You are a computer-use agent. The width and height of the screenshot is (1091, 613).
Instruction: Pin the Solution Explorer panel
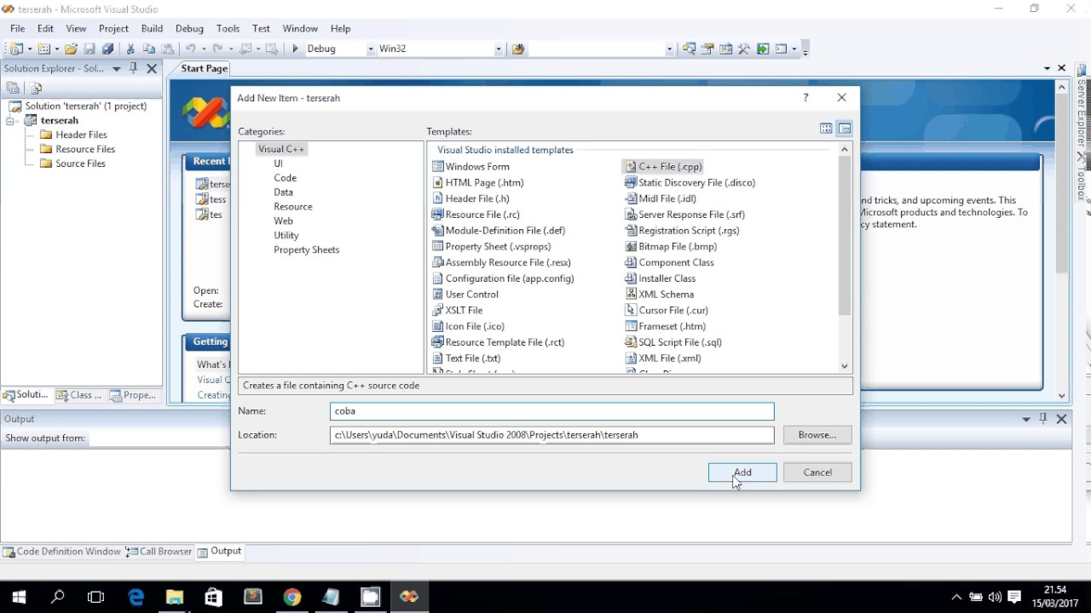coord(134,69)
